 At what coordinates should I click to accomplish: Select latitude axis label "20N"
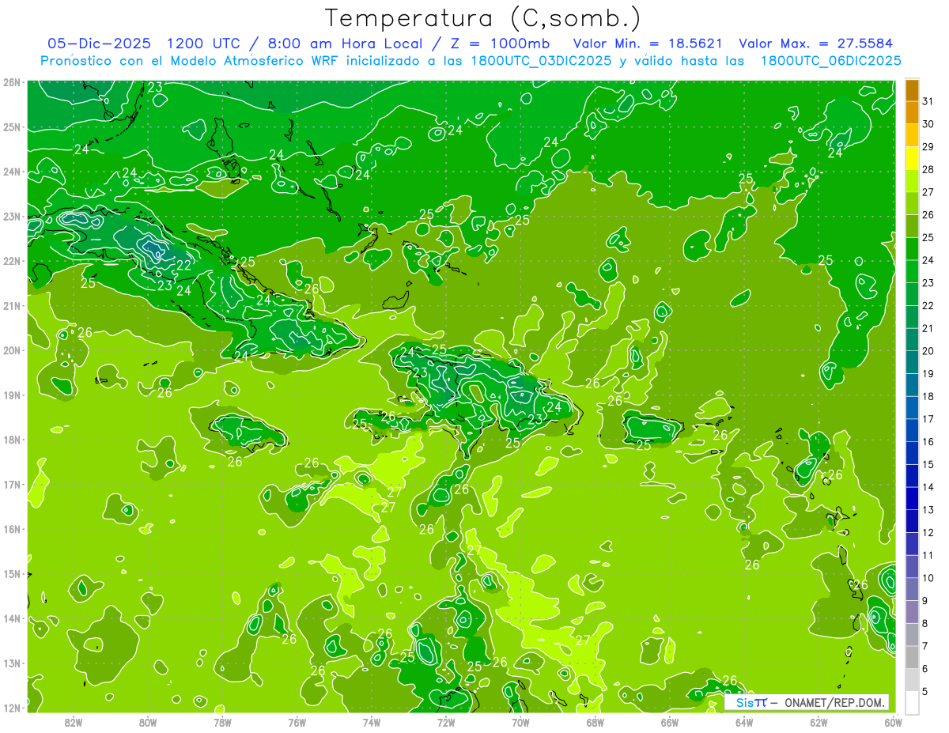coord(11,350)
